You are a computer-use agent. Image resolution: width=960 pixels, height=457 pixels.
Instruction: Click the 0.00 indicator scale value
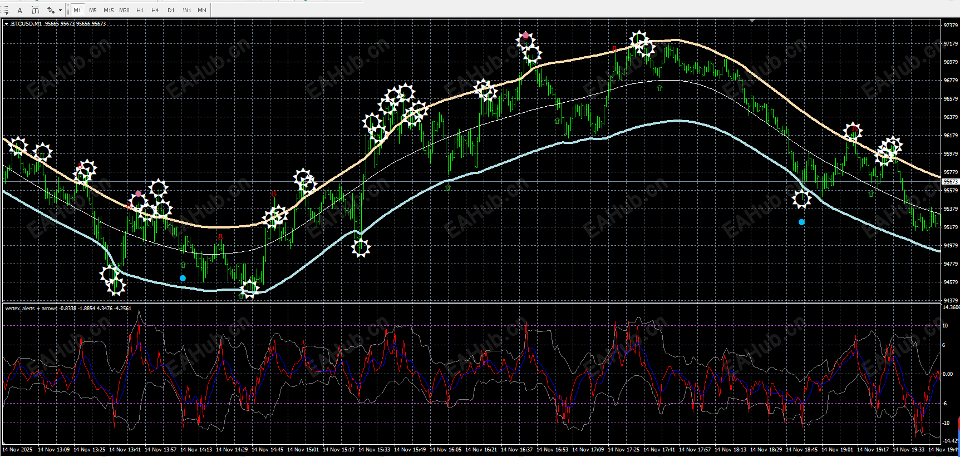[948, 374]
